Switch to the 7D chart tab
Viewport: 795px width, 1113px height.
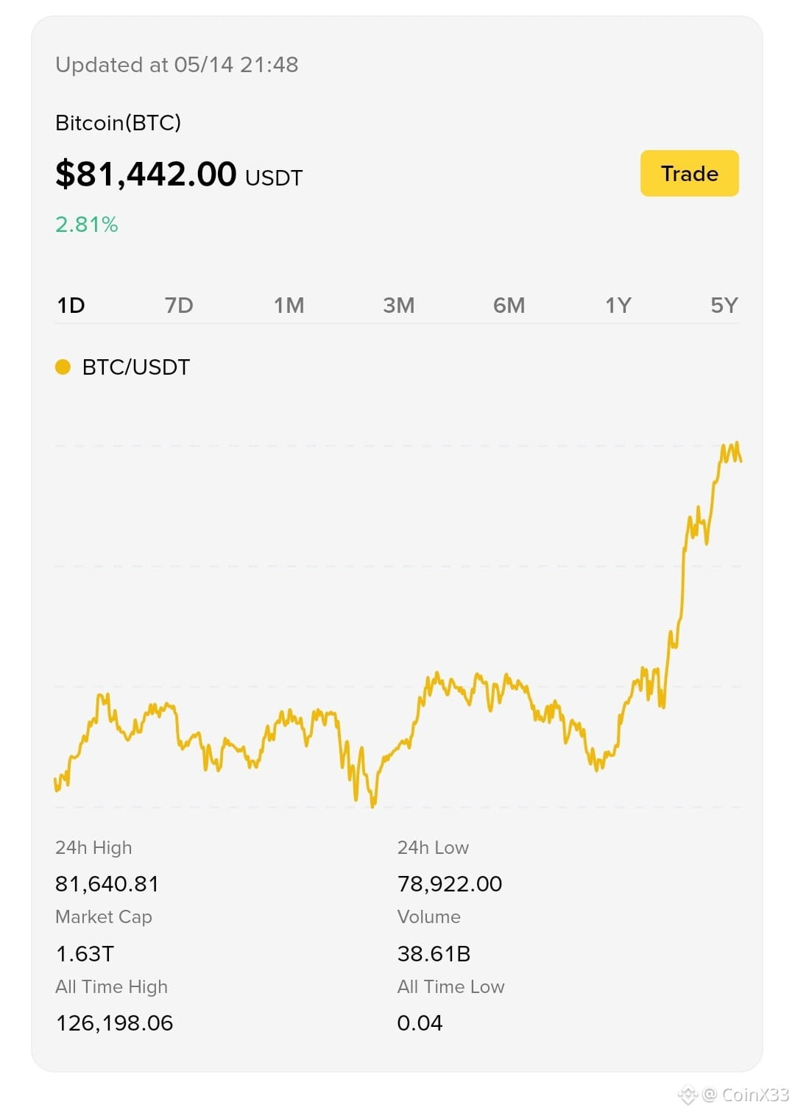click(x=179, y=305)
